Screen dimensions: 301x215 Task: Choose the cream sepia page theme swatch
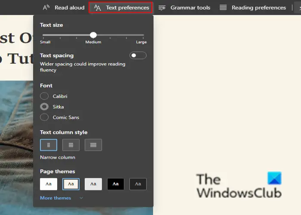(71, 184)
